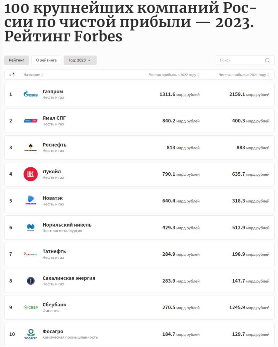Screen dimensions: 278x347
Task: Click the Tatneft logo icon
Action: [x=30, y=254]
